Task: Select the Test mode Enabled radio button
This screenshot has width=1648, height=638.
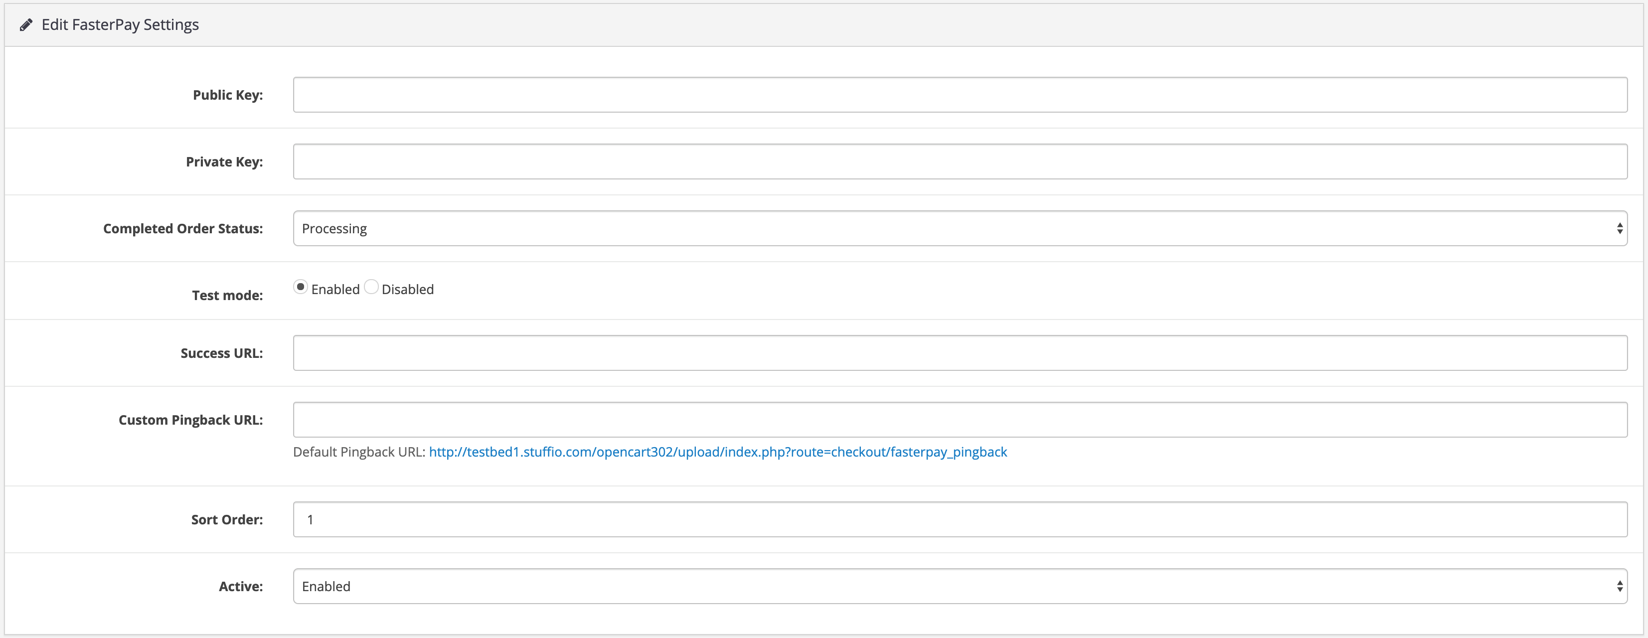Action: (x=300, y=287)
